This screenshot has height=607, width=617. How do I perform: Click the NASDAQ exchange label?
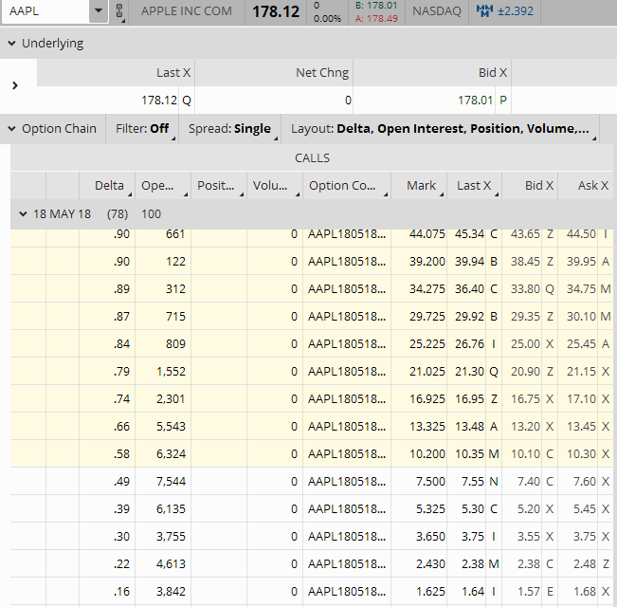pyautogui.click(x=437, y=11)
